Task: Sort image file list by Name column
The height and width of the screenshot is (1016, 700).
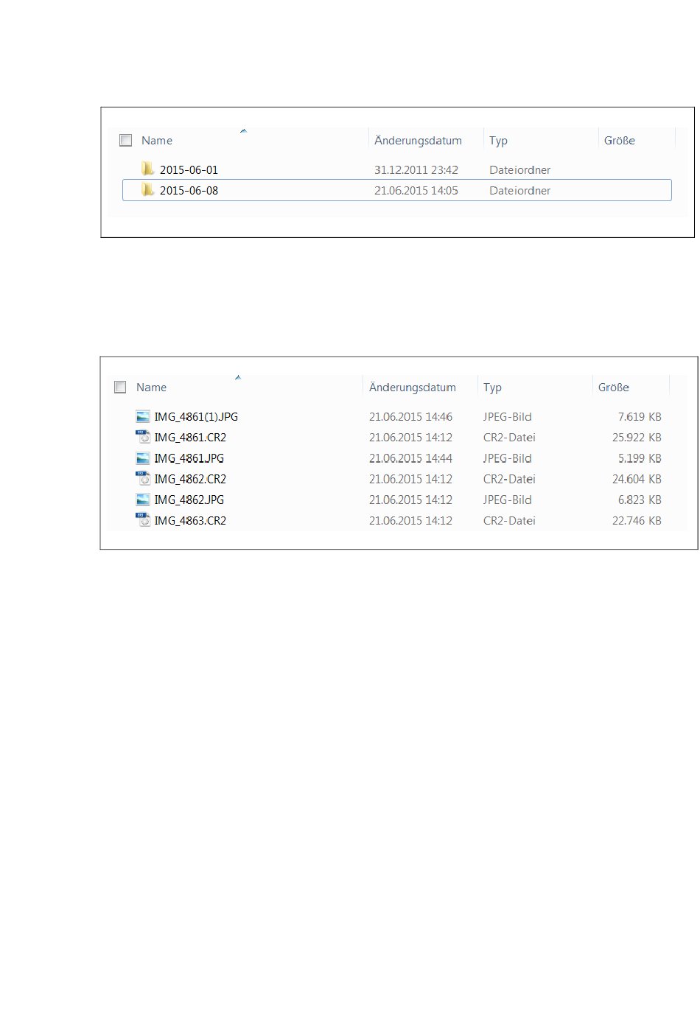Action: tap(151, 387)
